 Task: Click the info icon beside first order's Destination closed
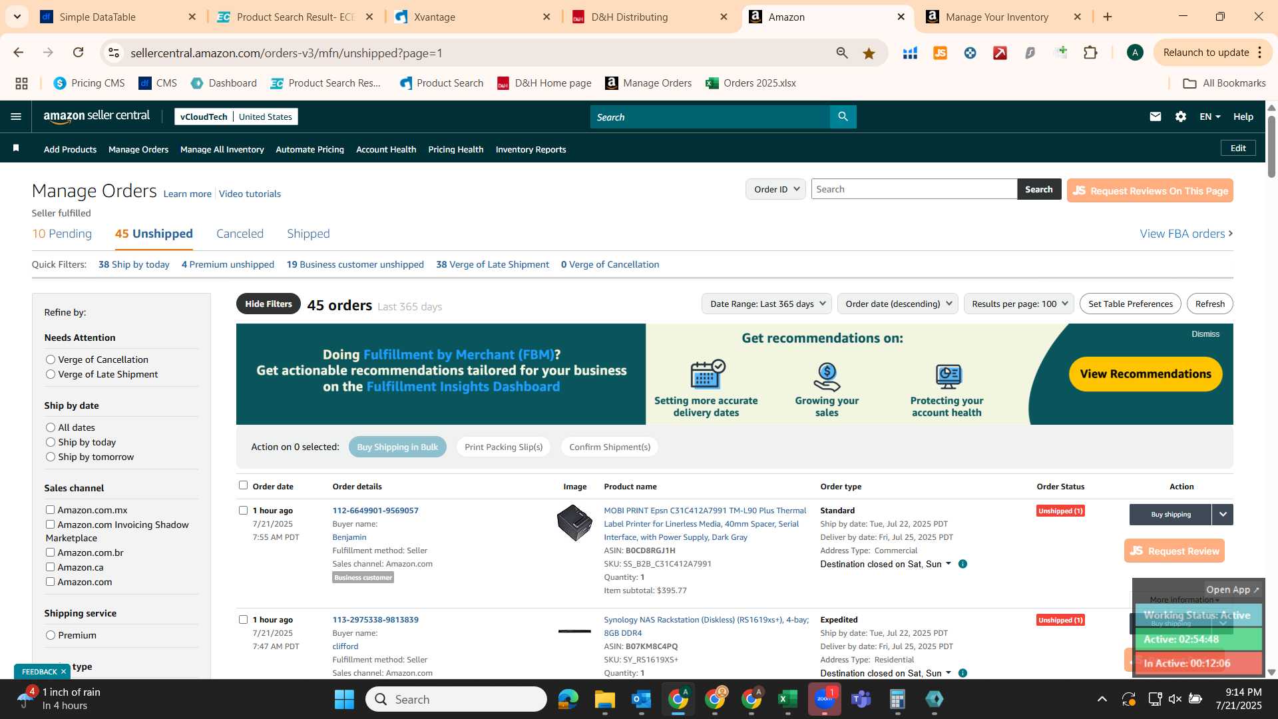[962, 564]
